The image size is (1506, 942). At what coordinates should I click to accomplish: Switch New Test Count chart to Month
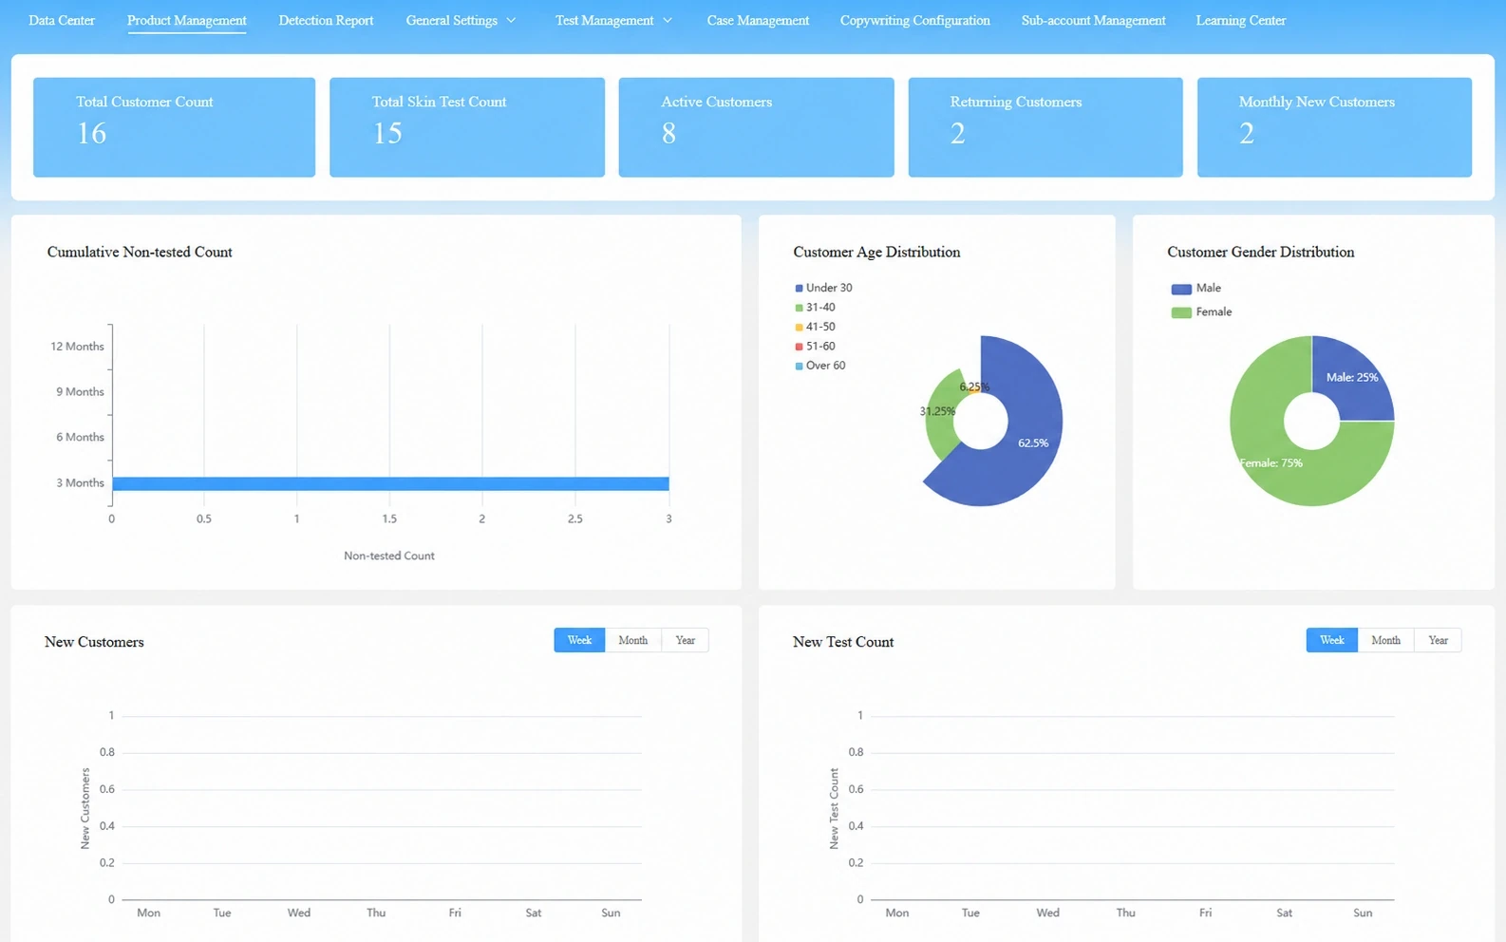click(x=1385, y=640)
